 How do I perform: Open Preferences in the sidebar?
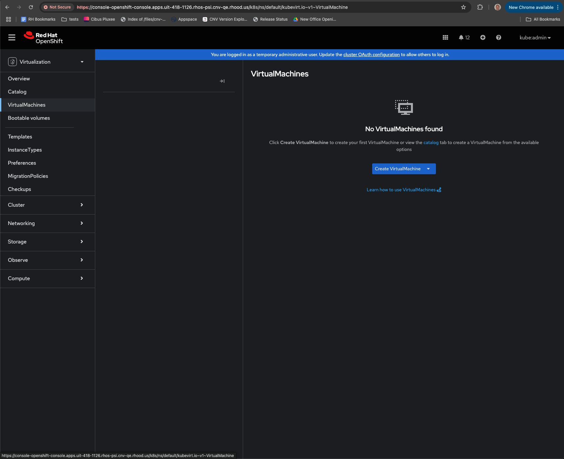coord(48,163)
